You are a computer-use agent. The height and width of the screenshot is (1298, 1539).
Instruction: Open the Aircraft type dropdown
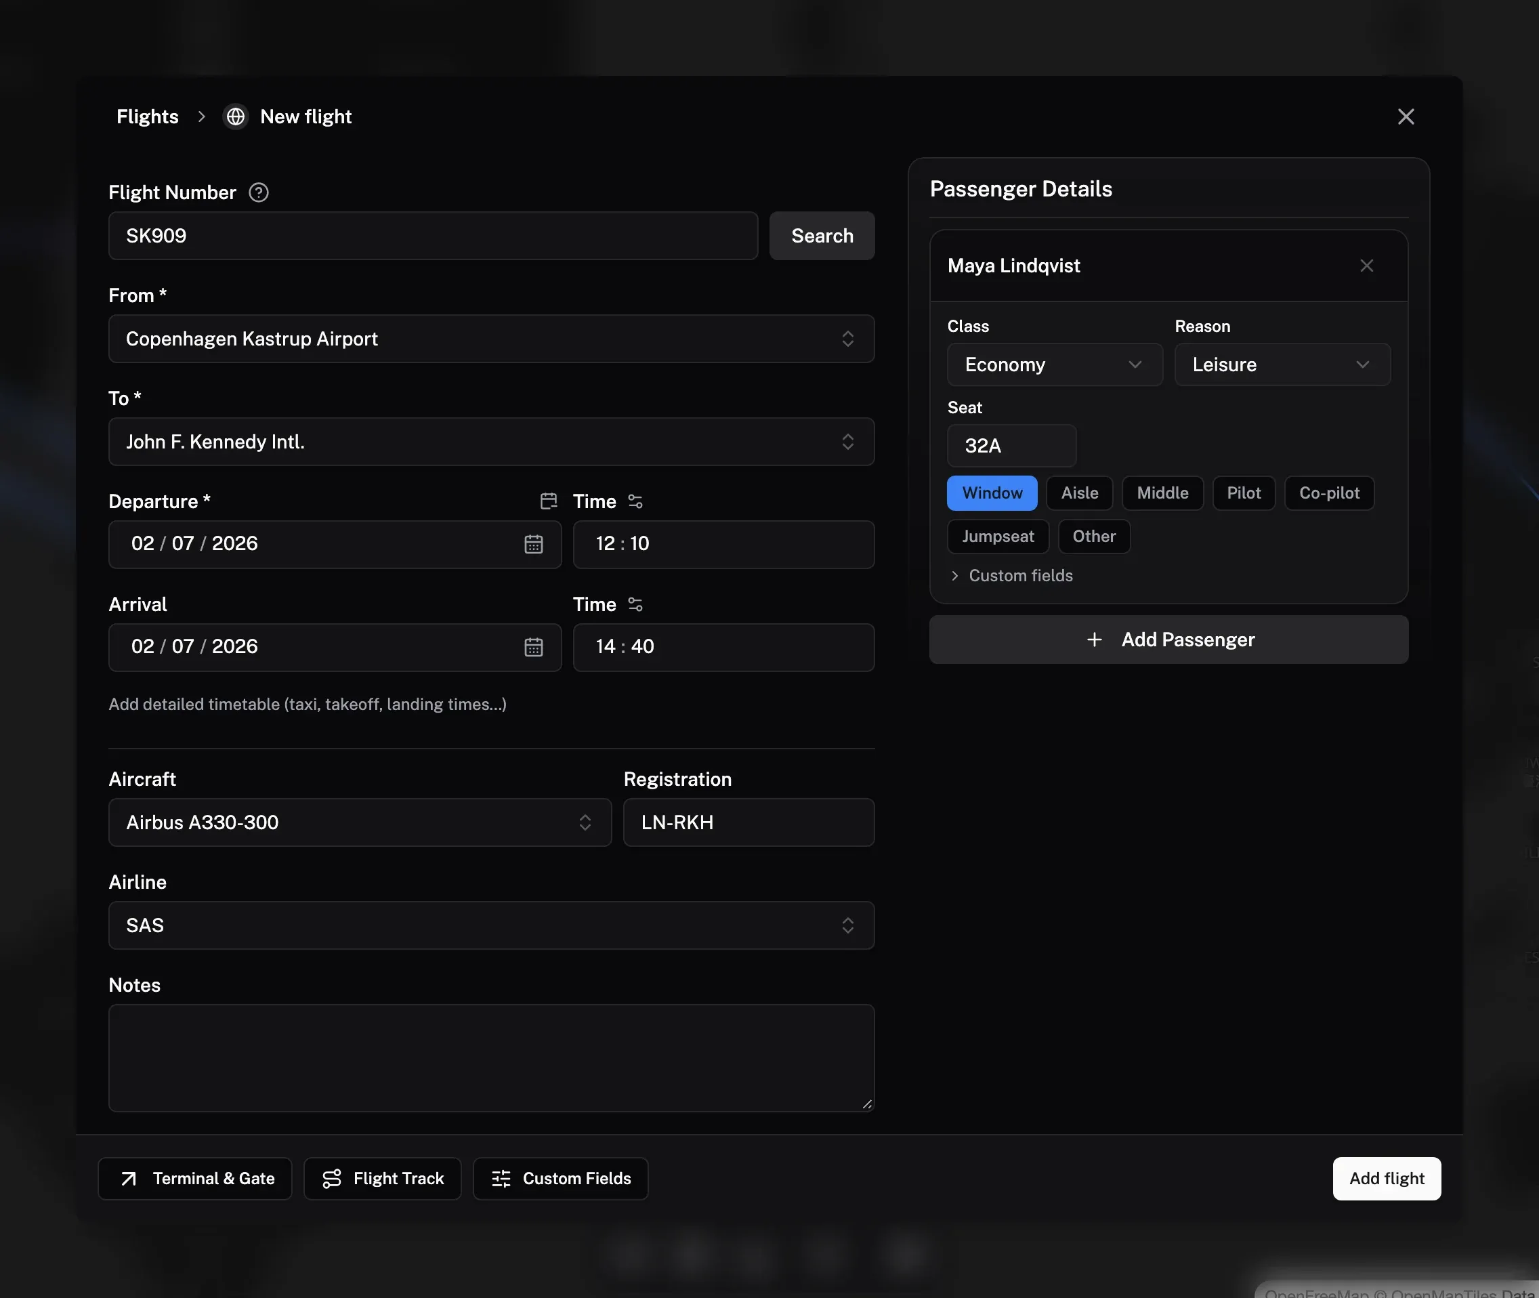(360, 822)
